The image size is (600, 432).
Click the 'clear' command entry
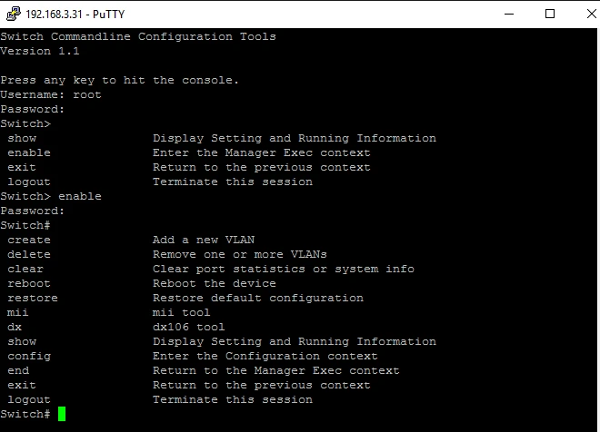25,269
